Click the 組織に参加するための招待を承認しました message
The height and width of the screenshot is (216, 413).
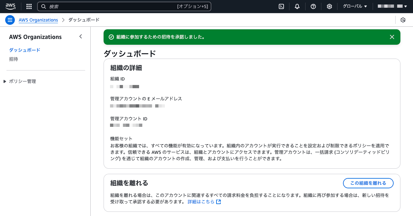(x=161, y=37)
